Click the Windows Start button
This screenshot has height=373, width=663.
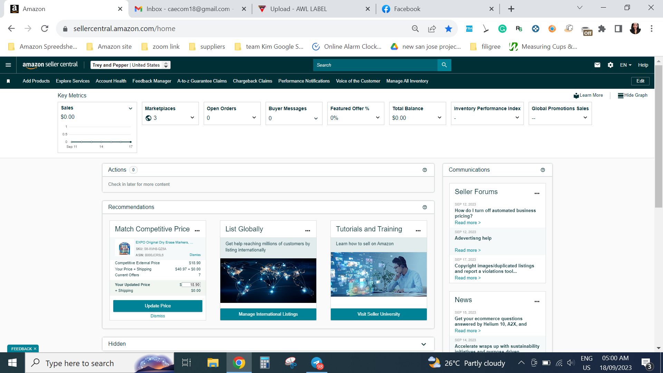coord(12,363)
